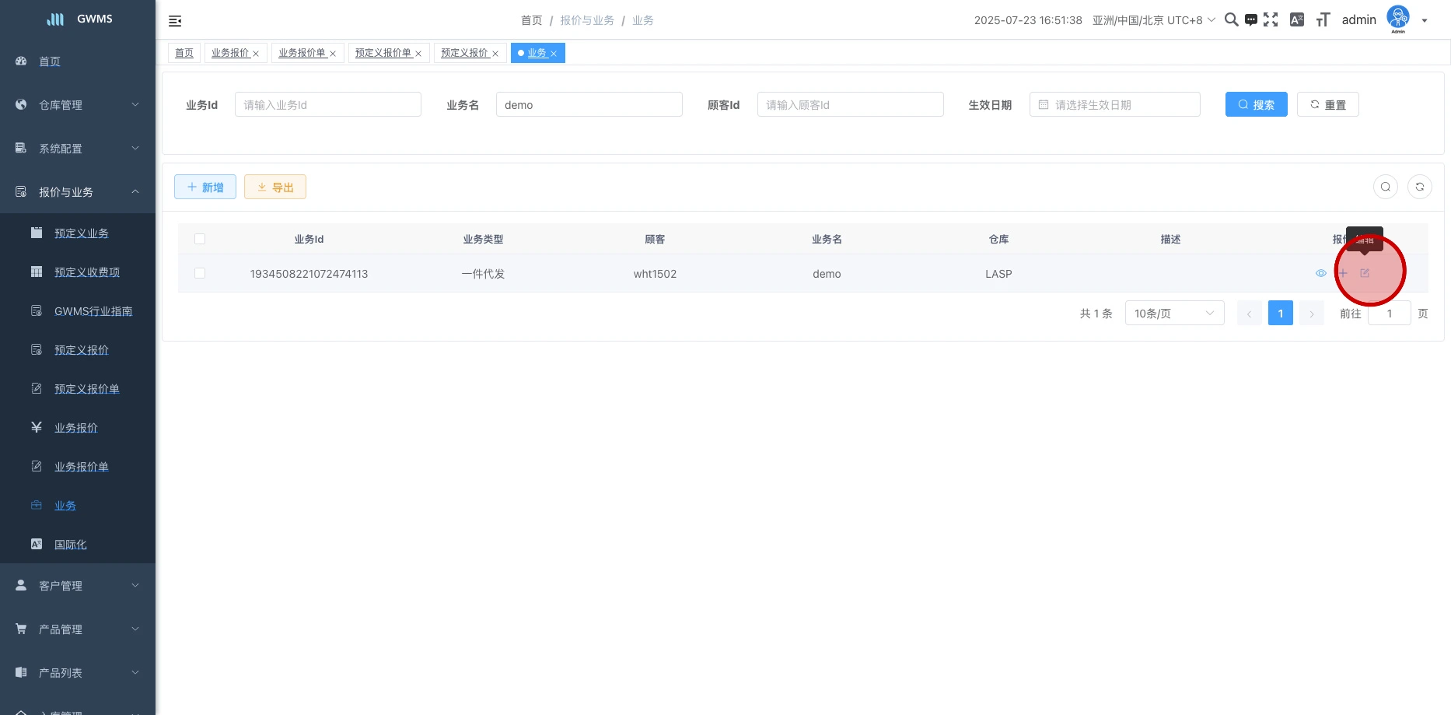Open the 10条/页 page size dropdown

click(1173, 314)
